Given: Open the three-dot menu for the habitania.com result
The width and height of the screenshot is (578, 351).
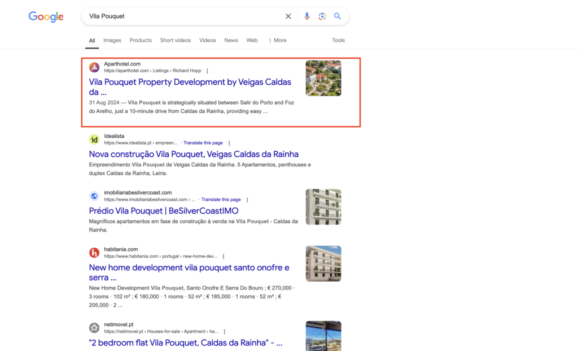Looking at the screenshot, I should [224, 257].
